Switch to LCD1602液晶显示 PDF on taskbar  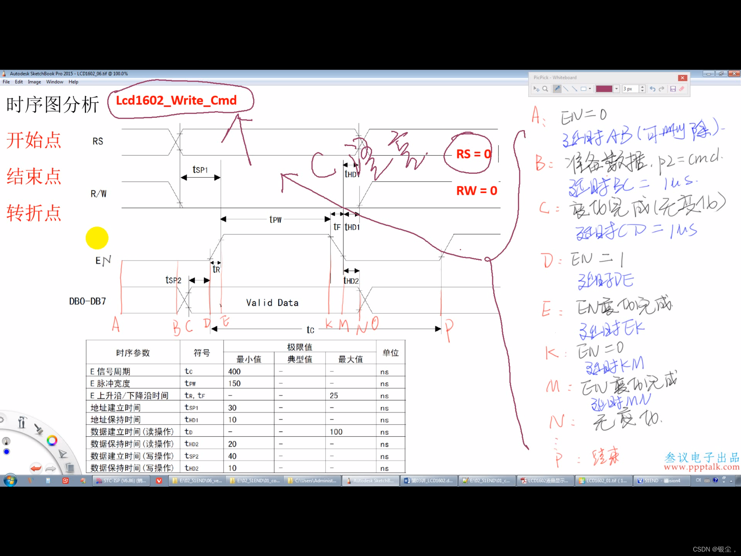point(545,481)
